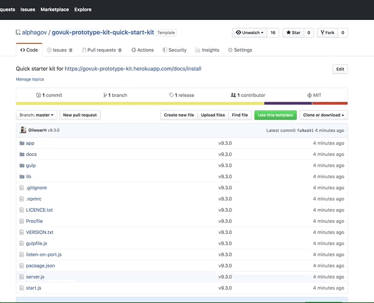This screenshot has width=374, height=303.
Task: Click the people icon next to 1 contributor
Action: (233, 95)
